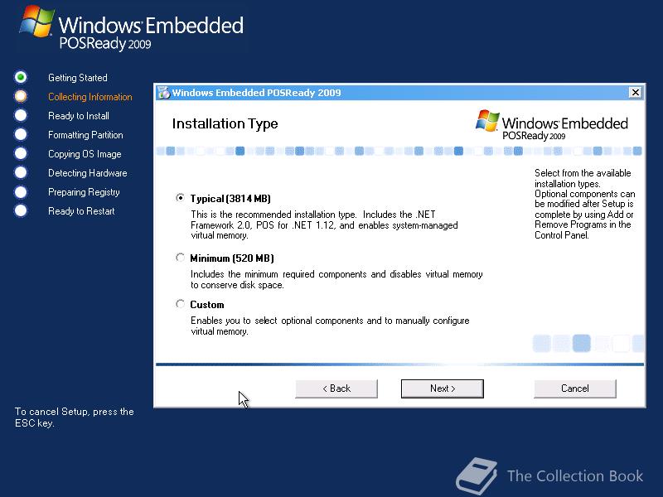Screen dimensions: 663x497
Task: Click the "Copying OS Image" step label
Action: [85, 154]
